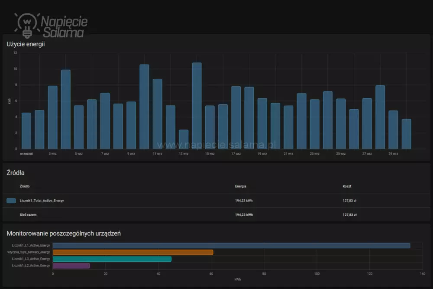Select the orange wtyczka_tuya_serwery_energy bar
The image size is (433, 289).
133,252
